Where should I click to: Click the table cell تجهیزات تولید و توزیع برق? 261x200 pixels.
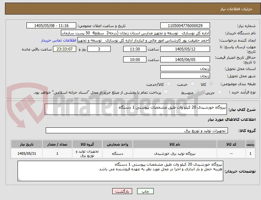[x=87, y=153]
